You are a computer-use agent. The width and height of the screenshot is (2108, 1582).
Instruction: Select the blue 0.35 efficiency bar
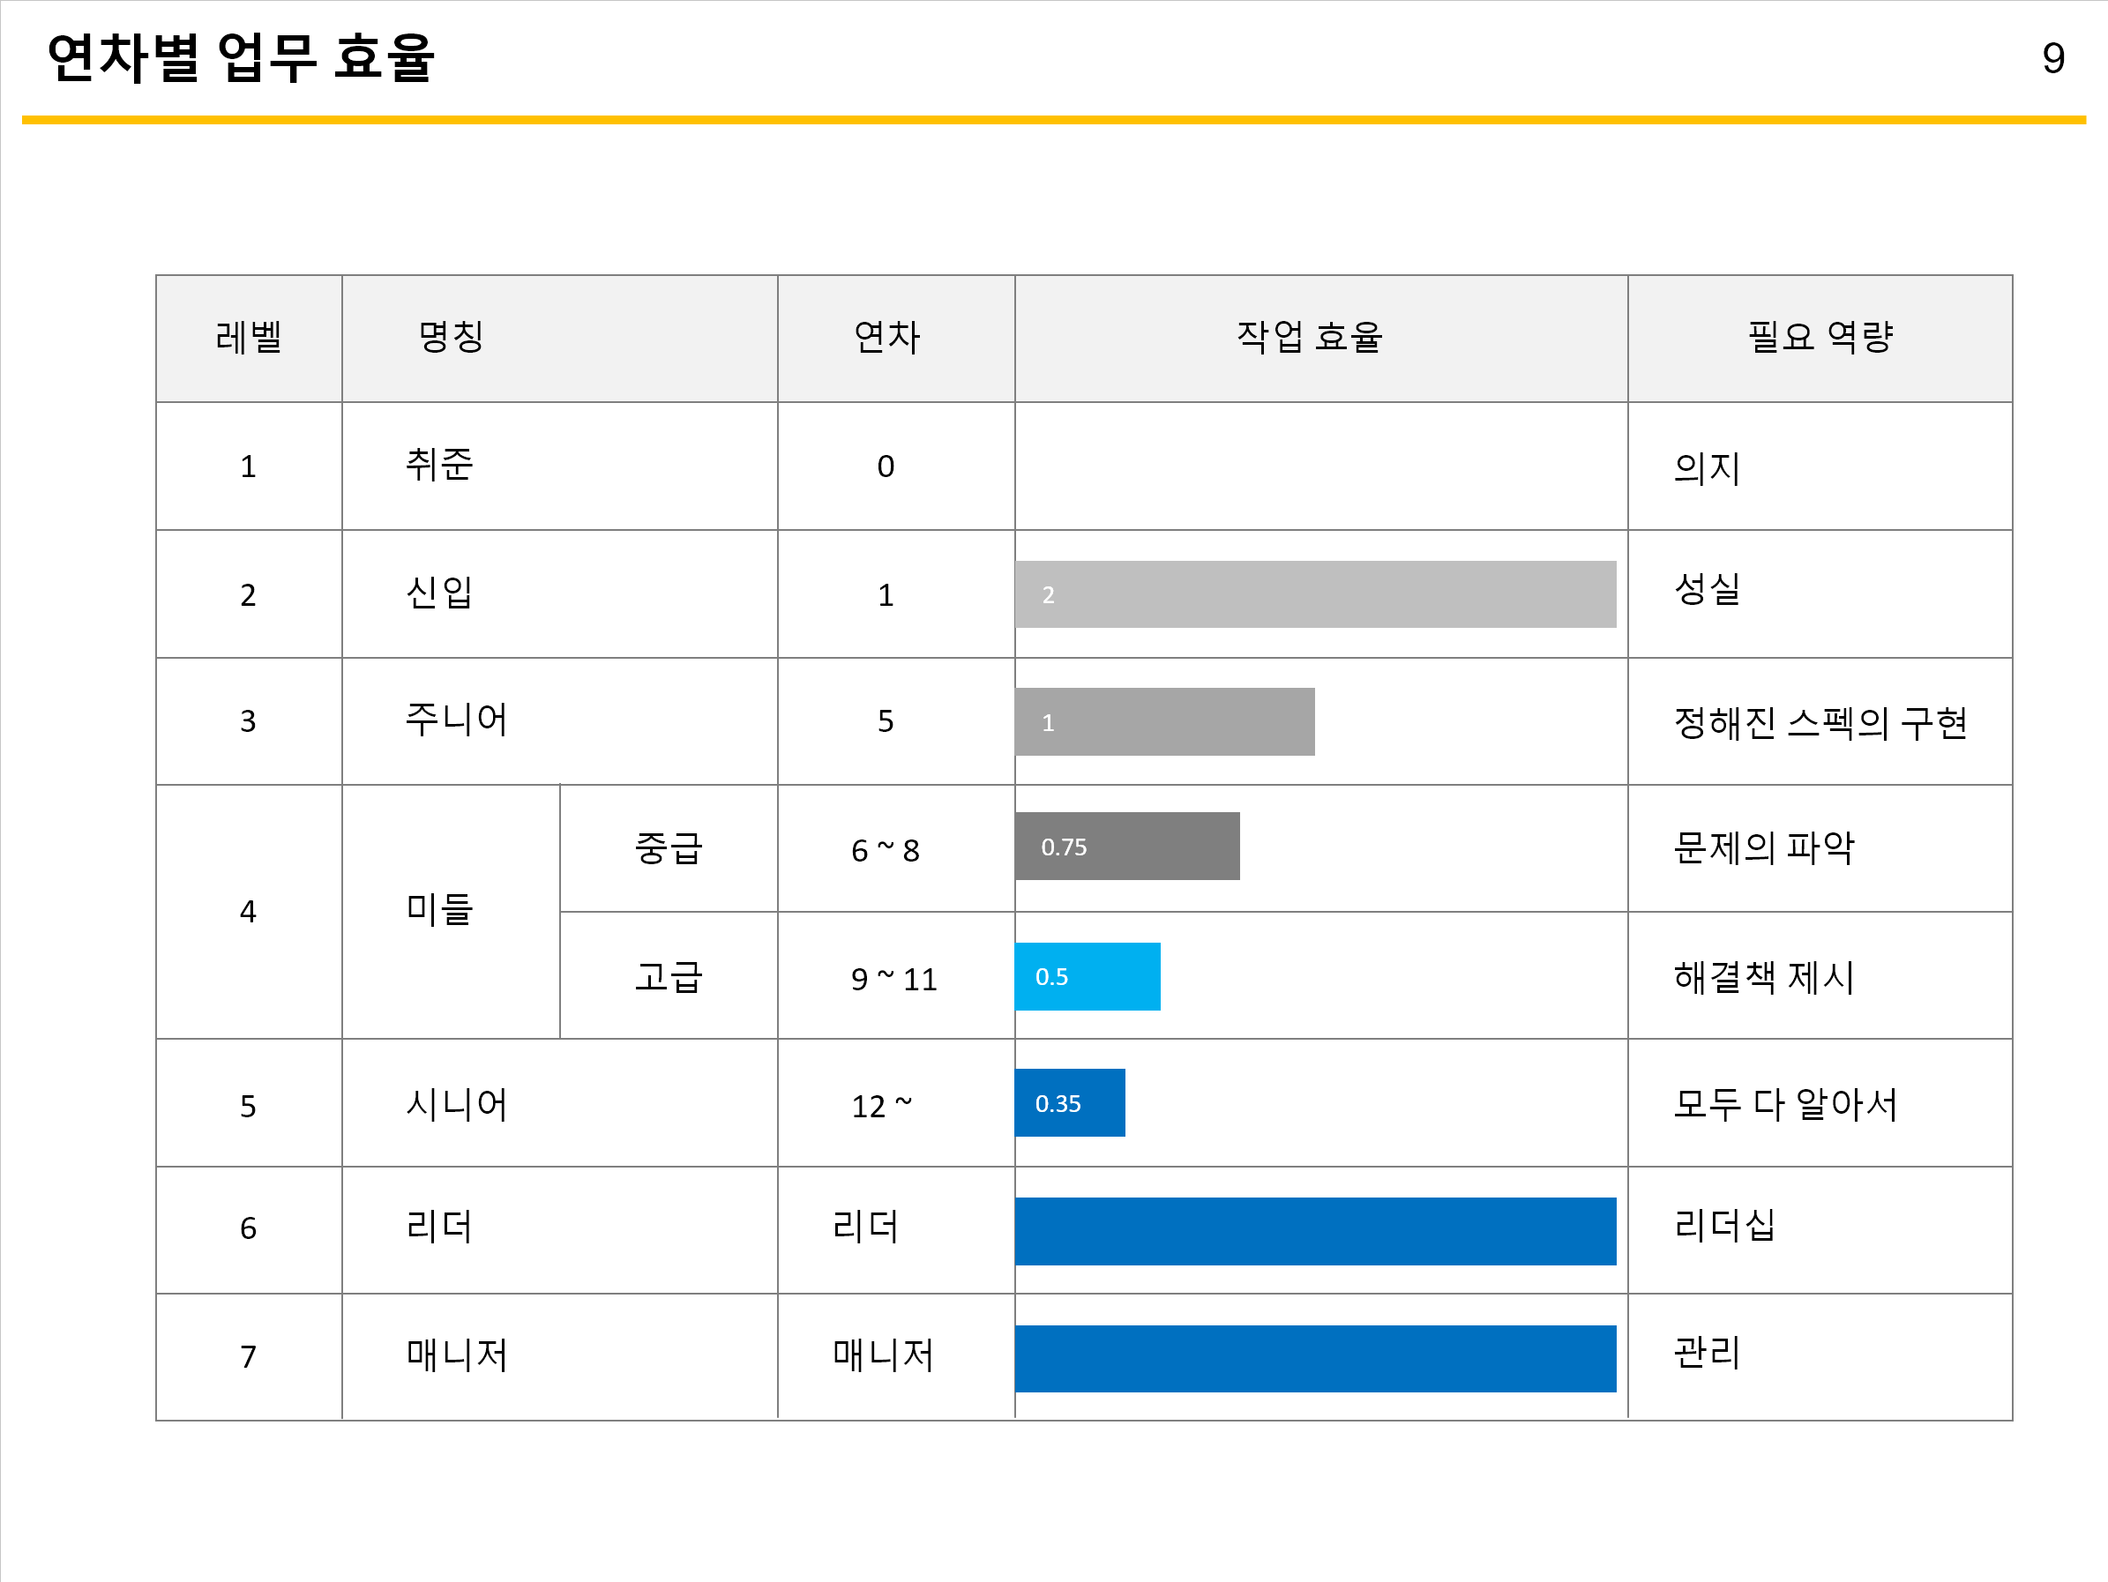(1069, 1103)
